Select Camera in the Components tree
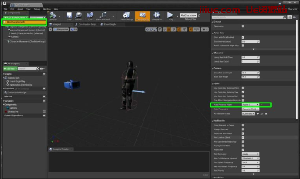This screenshot has height=179, width=300. click(15, 37)
